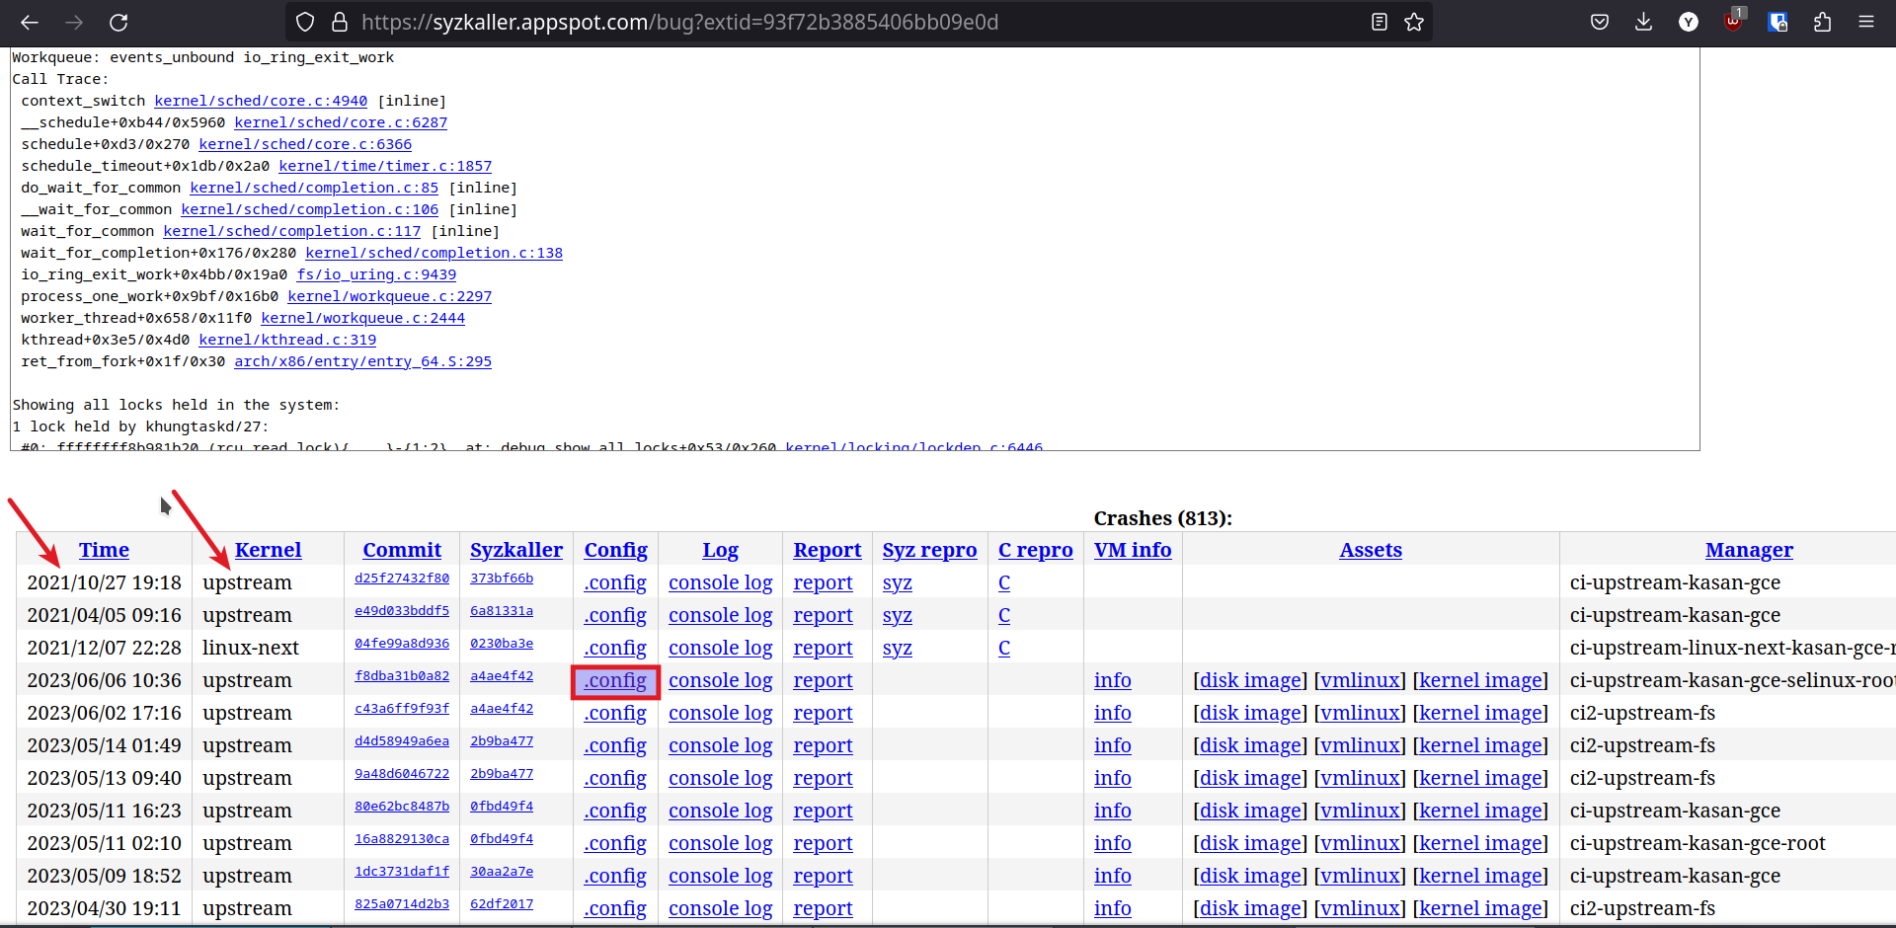Save page to Pocket
The image size is (1896, 928).
[1600, 22]
